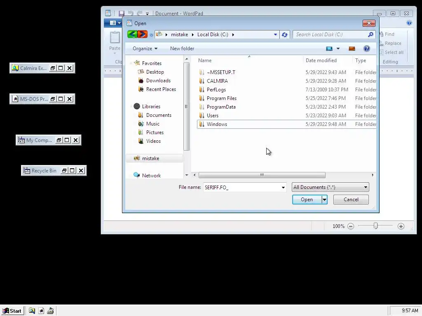Image resolution: width=422 pixels, height=316 pixels.
Task: Expand the address bar history dropdown
Action: pos(275,35)
